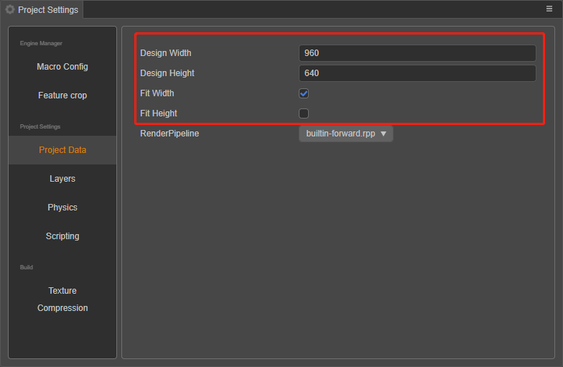Click the Design Height label

[167, 73]
